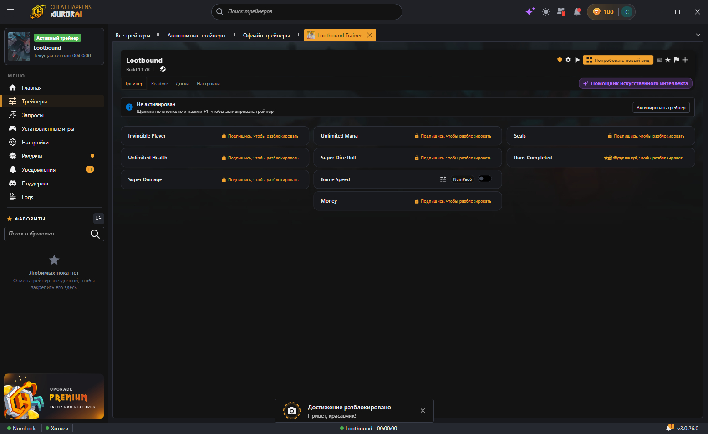The height and width of the screenshot is (434, 708).
Task: Unpin the Офлайн-трейнеры tab
Action: click(298, 35)
